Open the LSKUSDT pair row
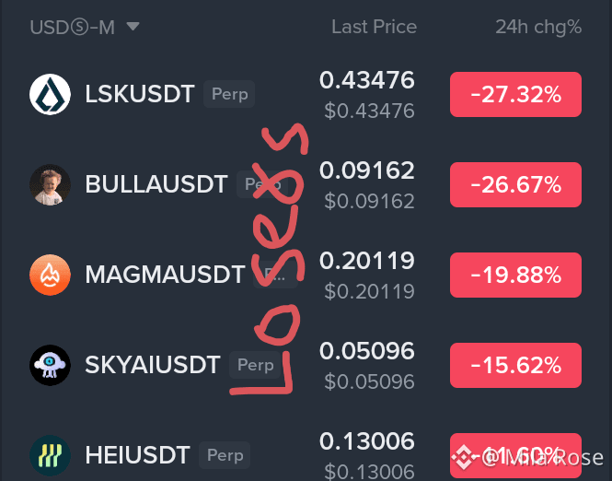612x481 pixels. pos(306,94)
